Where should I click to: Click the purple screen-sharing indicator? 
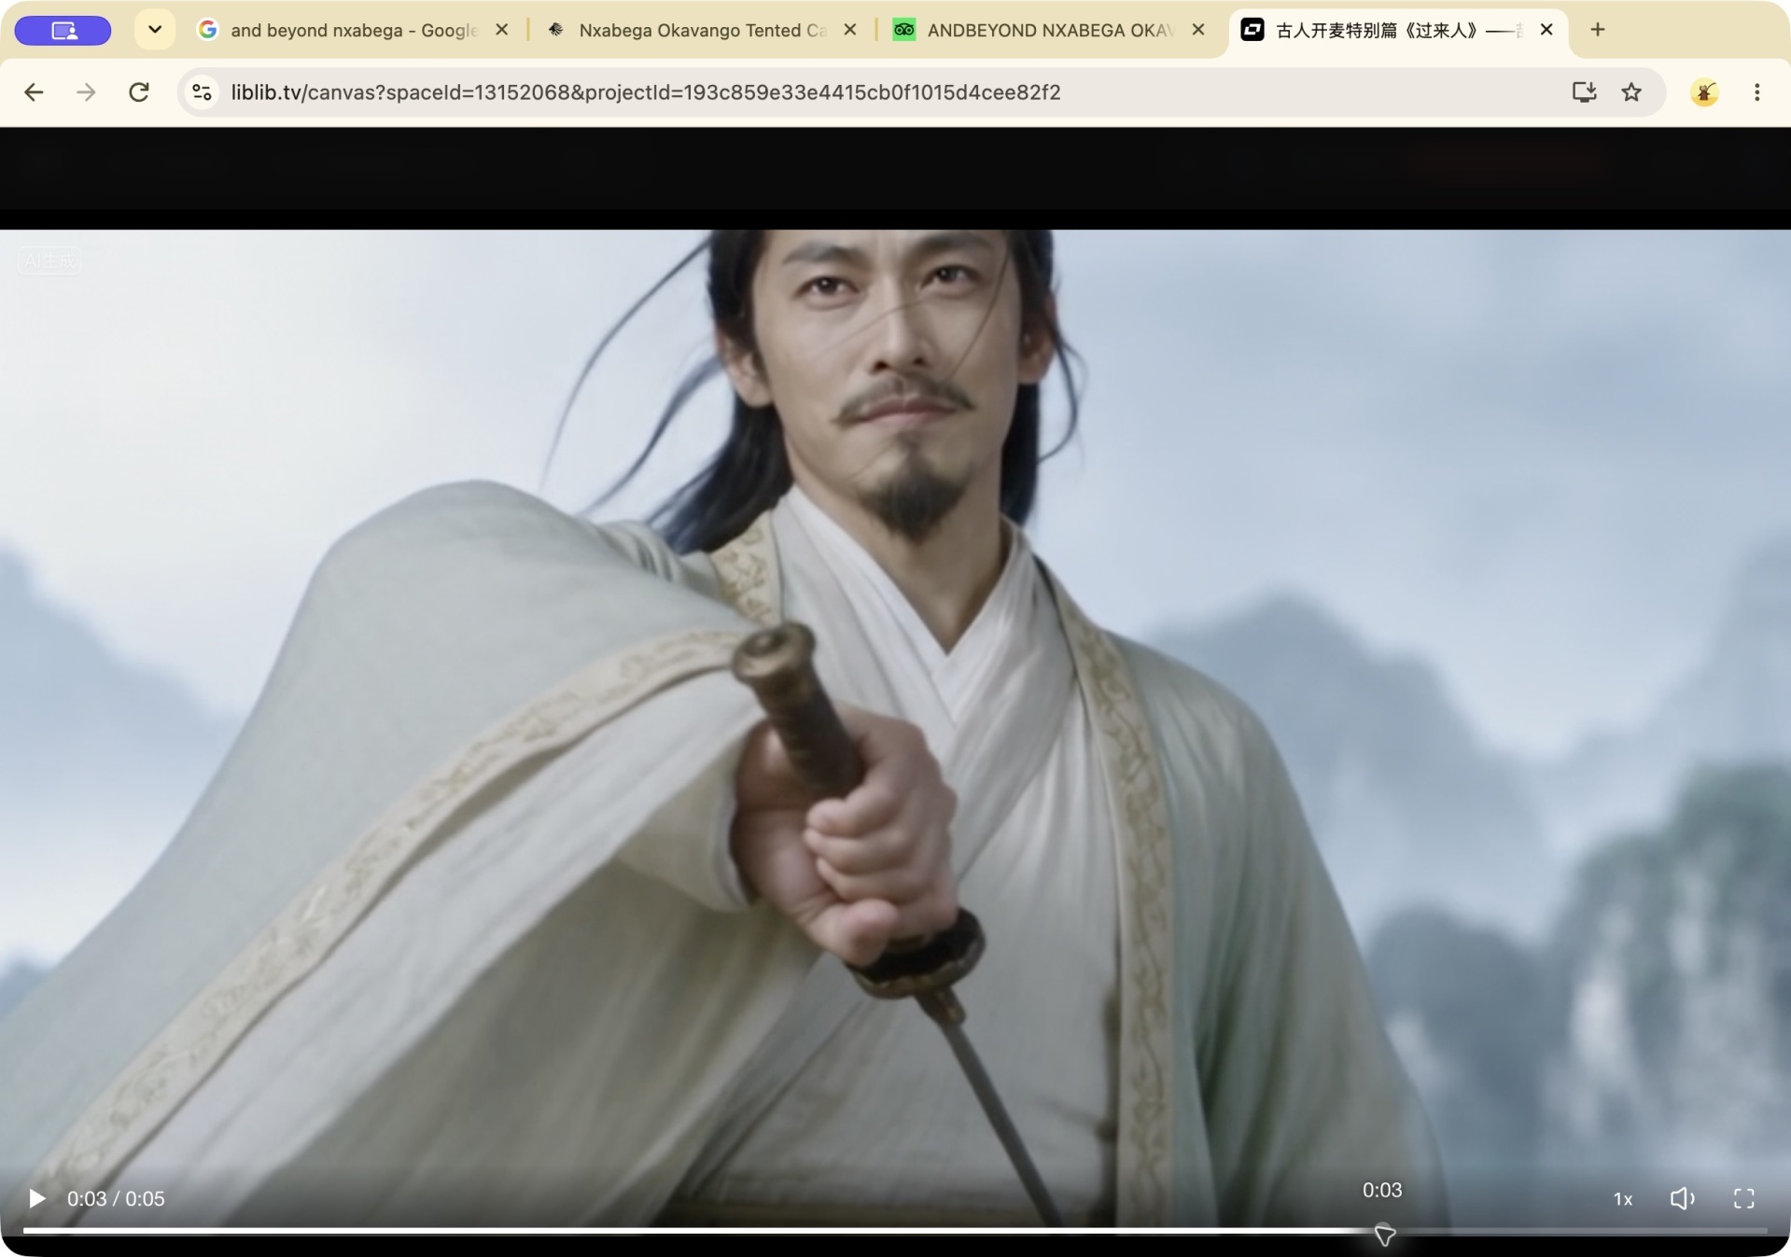tap(63, 31)
